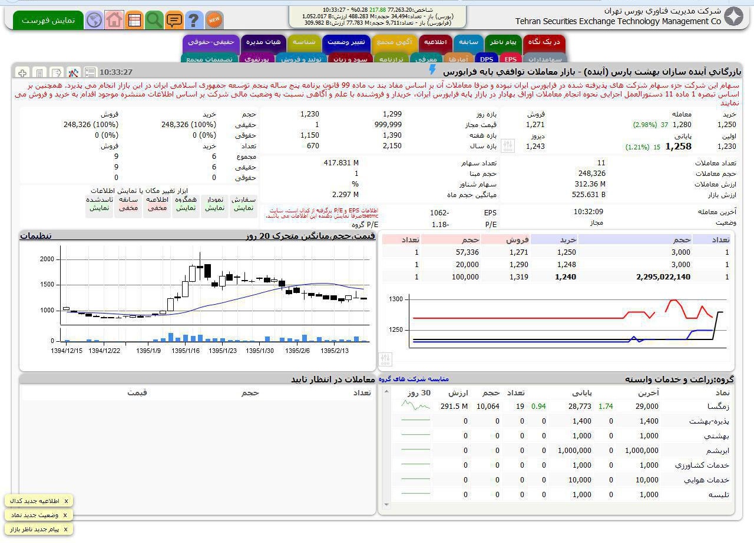754x543 pixels.
Task: Click the sliders icon below intraday chart
Action: pos(386,358)
